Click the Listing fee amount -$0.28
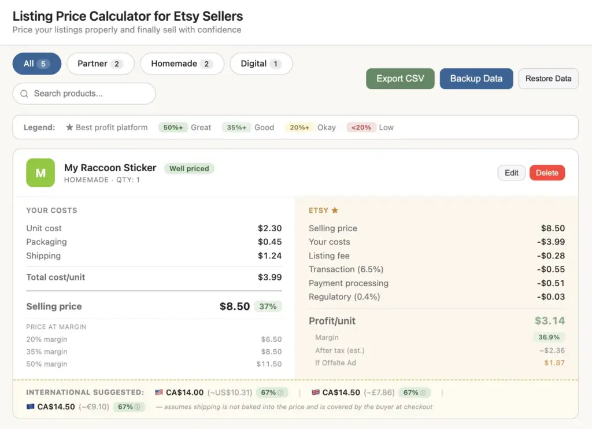The height and width of the screenshot is (429, 592). [x=551, y=256]
